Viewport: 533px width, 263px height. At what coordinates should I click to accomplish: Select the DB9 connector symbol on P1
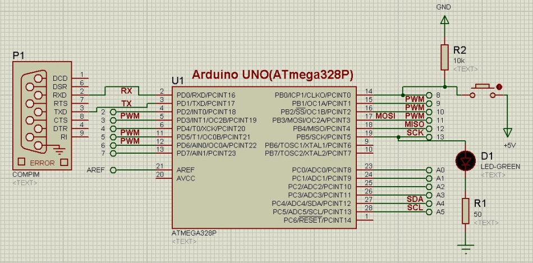pyautogui.click(x=32, y=112)
